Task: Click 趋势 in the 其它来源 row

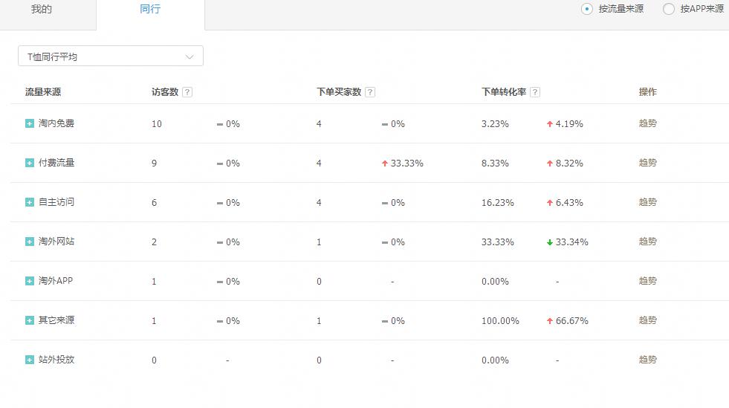Action: [x=647, y=320]
